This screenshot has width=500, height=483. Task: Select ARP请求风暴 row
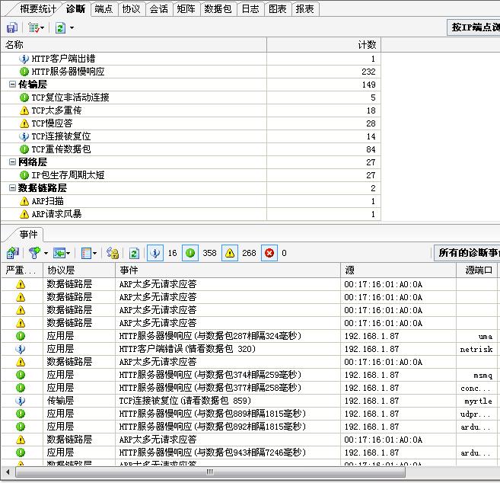(x=190, y=214)
